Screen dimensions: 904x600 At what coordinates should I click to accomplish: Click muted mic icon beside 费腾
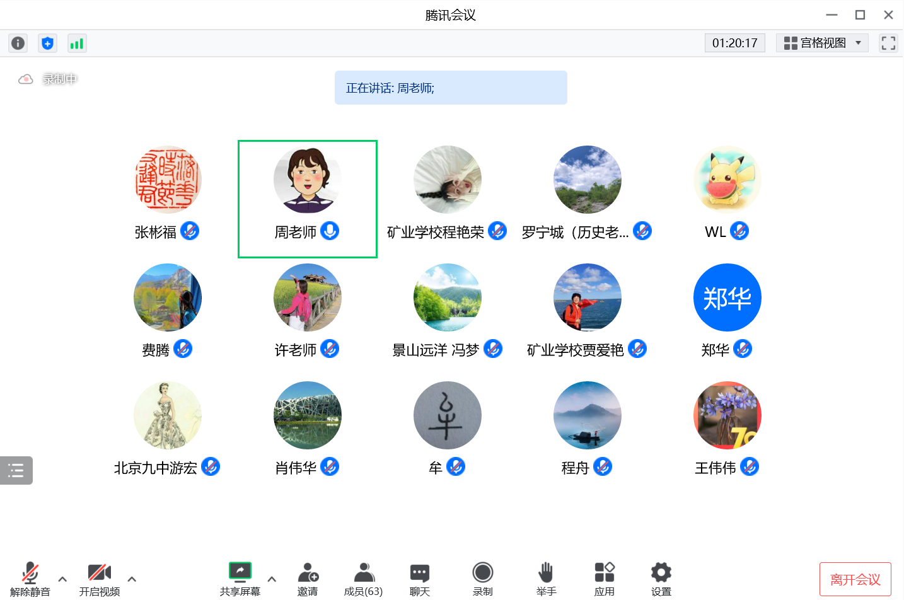[x=183, y=349]
